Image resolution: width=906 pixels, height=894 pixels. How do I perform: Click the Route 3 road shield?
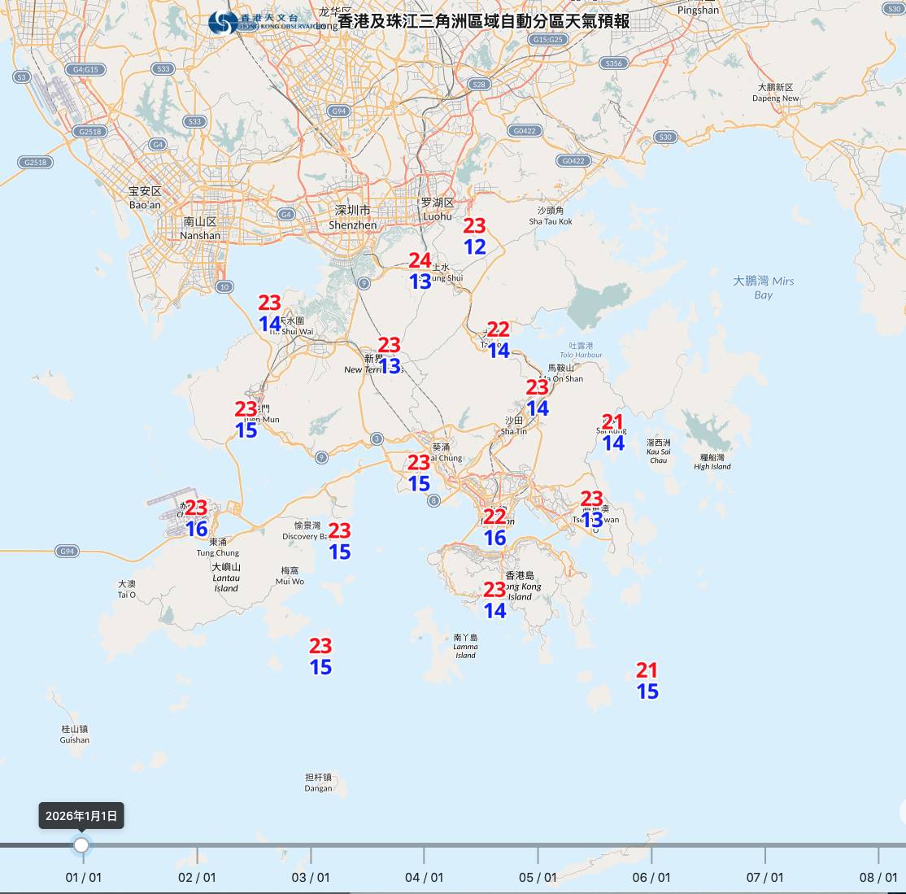[x=377, y=438]
